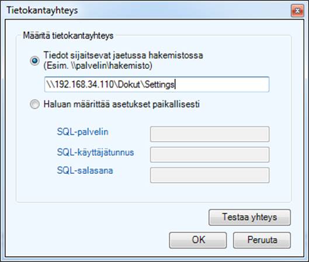
Task: Click the 'Haluan määrittää asetukset paikallisesti' label text
Action: [x=121, y=104]
